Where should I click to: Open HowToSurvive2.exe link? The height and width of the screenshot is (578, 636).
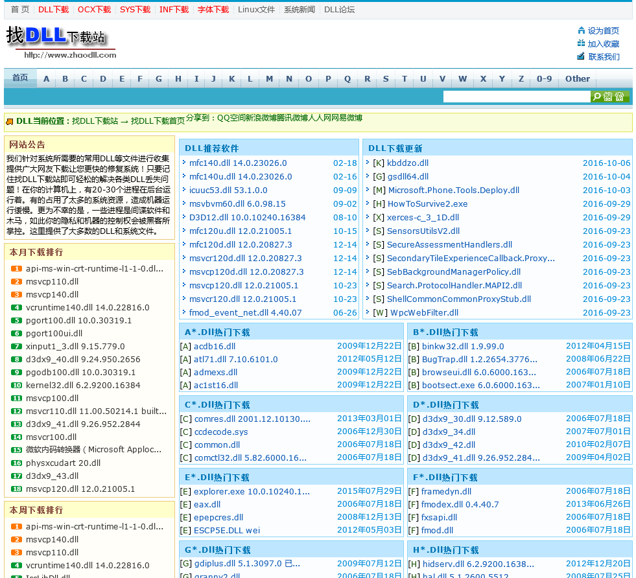tap(427, 204)
